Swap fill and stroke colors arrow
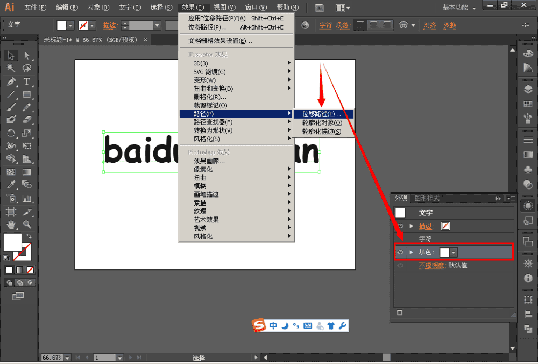538x364 pixels. point(29,236)
